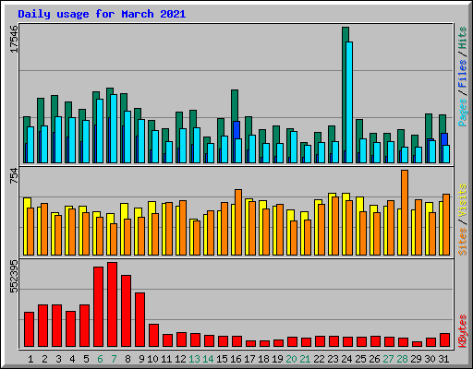
Task: Select the orange sites bar for day 16
Action: [x=238, y=222]
